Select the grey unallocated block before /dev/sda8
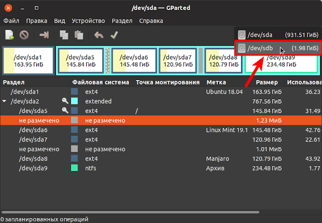 pyautogui.click(x=201, y=60)
